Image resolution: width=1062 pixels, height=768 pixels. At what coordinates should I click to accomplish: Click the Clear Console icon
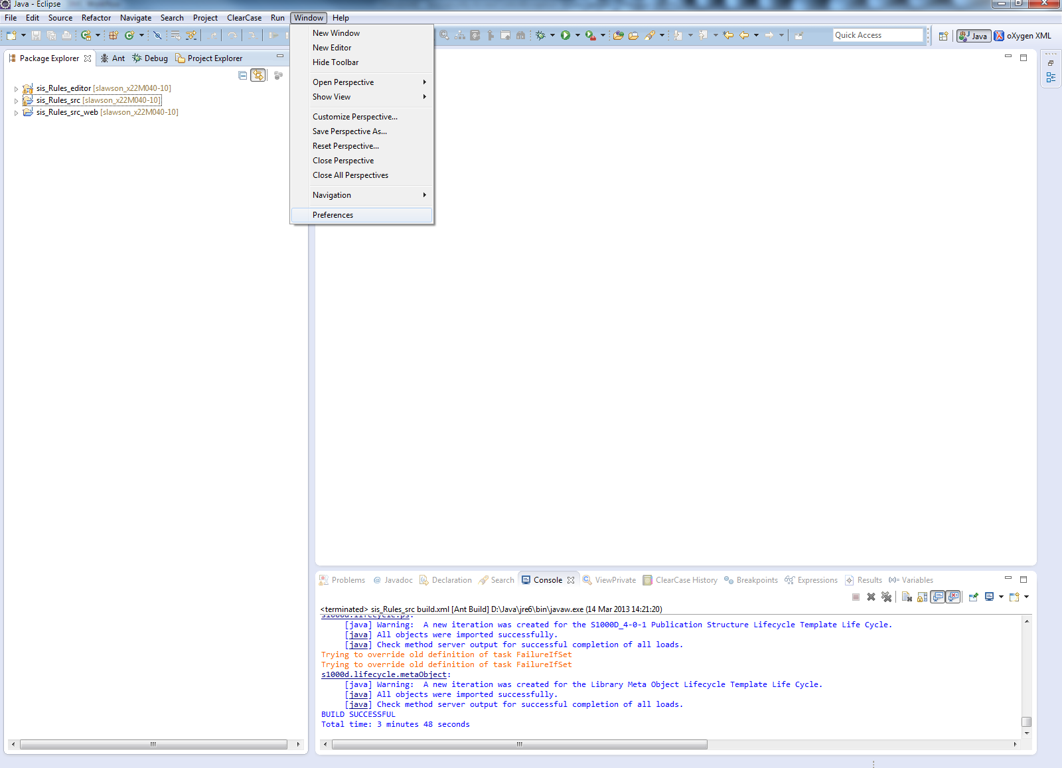907,597
